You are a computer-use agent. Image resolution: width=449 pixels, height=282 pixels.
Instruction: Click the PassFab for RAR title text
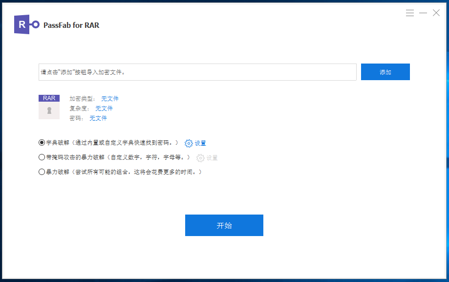point(71,25)
